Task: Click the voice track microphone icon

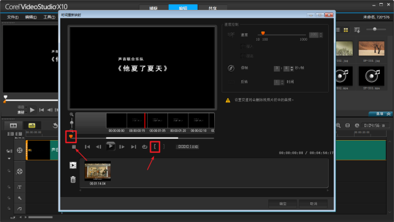Action: pos(20,198)
